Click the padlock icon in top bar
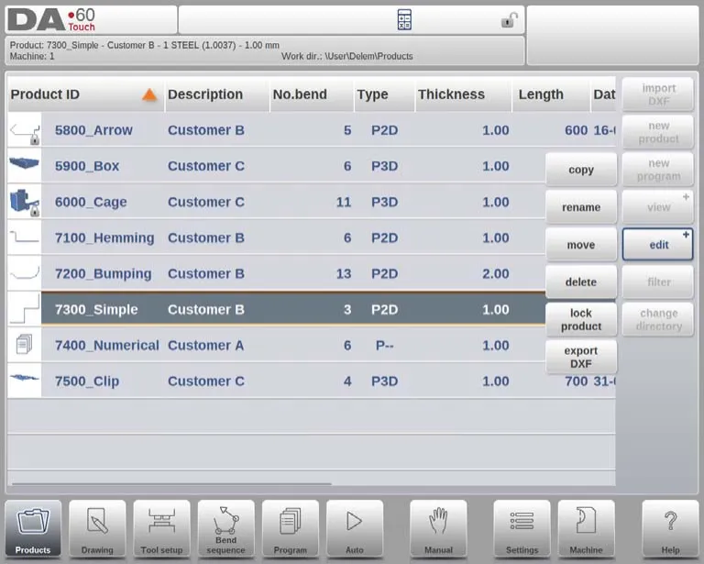This screenshot has width=704, height=564. (509, 20)
